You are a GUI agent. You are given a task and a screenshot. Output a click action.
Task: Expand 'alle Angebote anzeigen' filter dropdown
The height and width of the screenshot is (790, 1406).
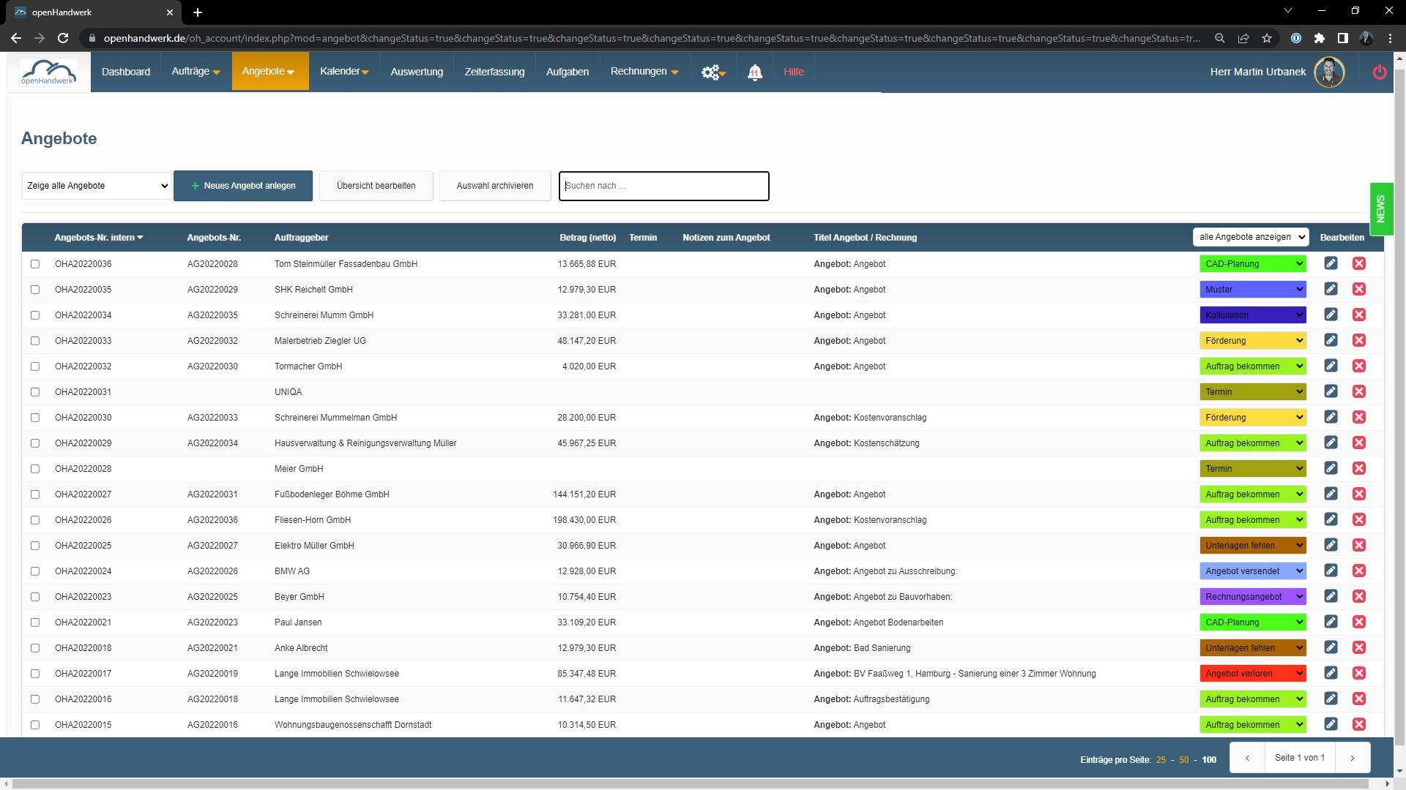pyautogui.click(x=1251, y=237)
